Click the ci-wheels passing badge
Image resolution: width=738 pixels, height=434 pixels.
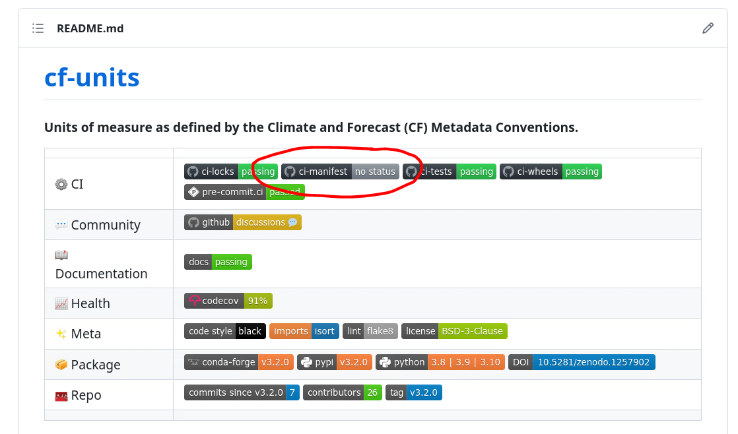[x=551, y=171]
